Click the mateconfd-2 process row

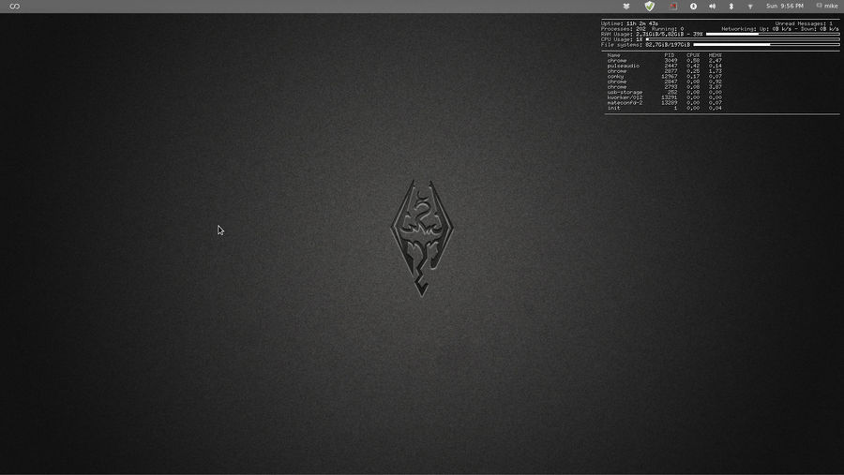tap(664, 103)
